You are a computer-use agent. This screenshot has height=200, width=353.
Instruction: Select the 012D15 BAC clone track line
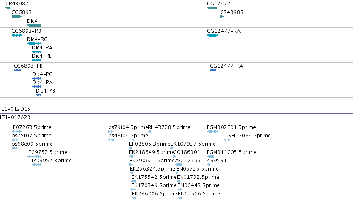tap(177, 105)
